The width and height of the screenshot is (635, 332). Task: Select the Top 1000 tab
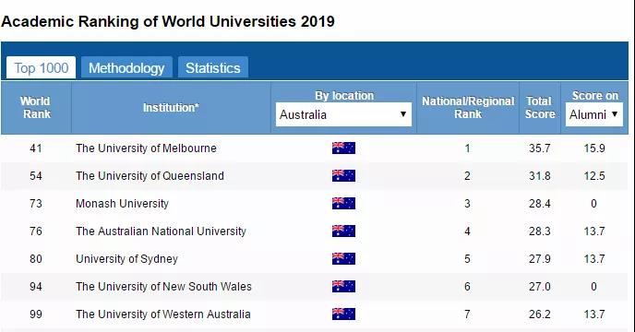tap(42, 67)
